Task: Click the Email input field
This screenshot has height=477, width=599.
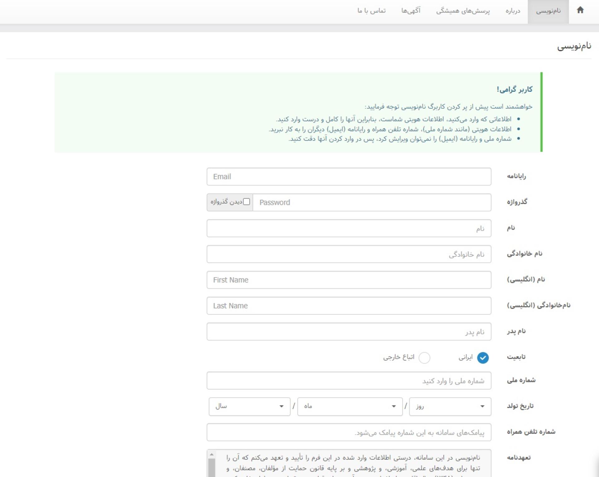Action: pos(349,177)
